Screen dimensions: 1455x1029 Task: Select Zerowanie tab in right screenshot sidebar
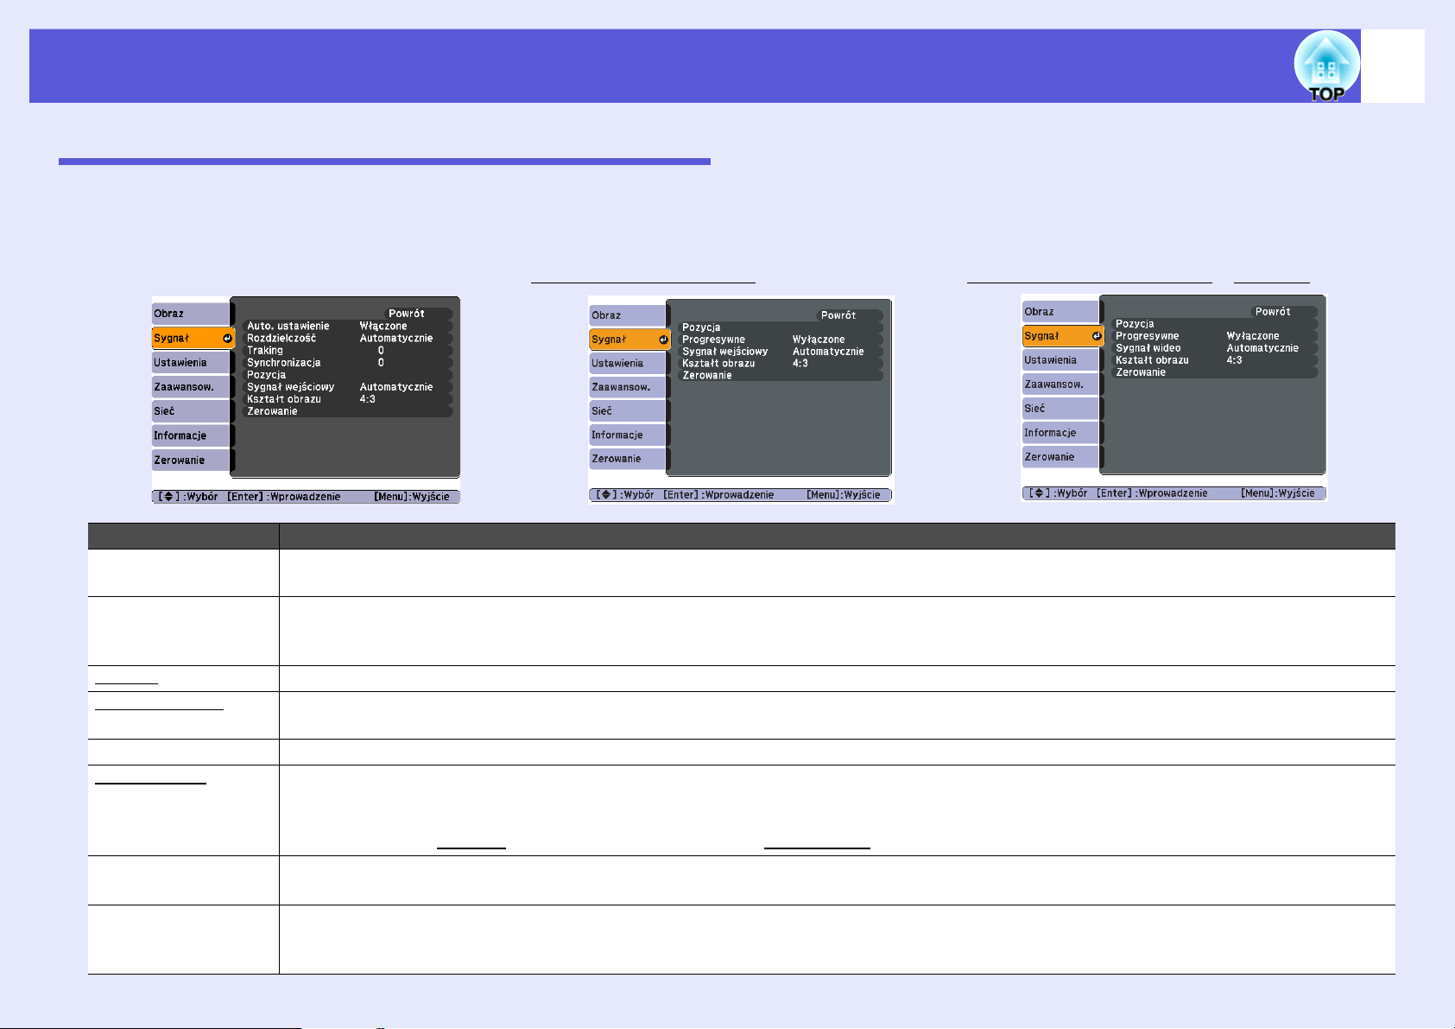(x=1060, y=457)
